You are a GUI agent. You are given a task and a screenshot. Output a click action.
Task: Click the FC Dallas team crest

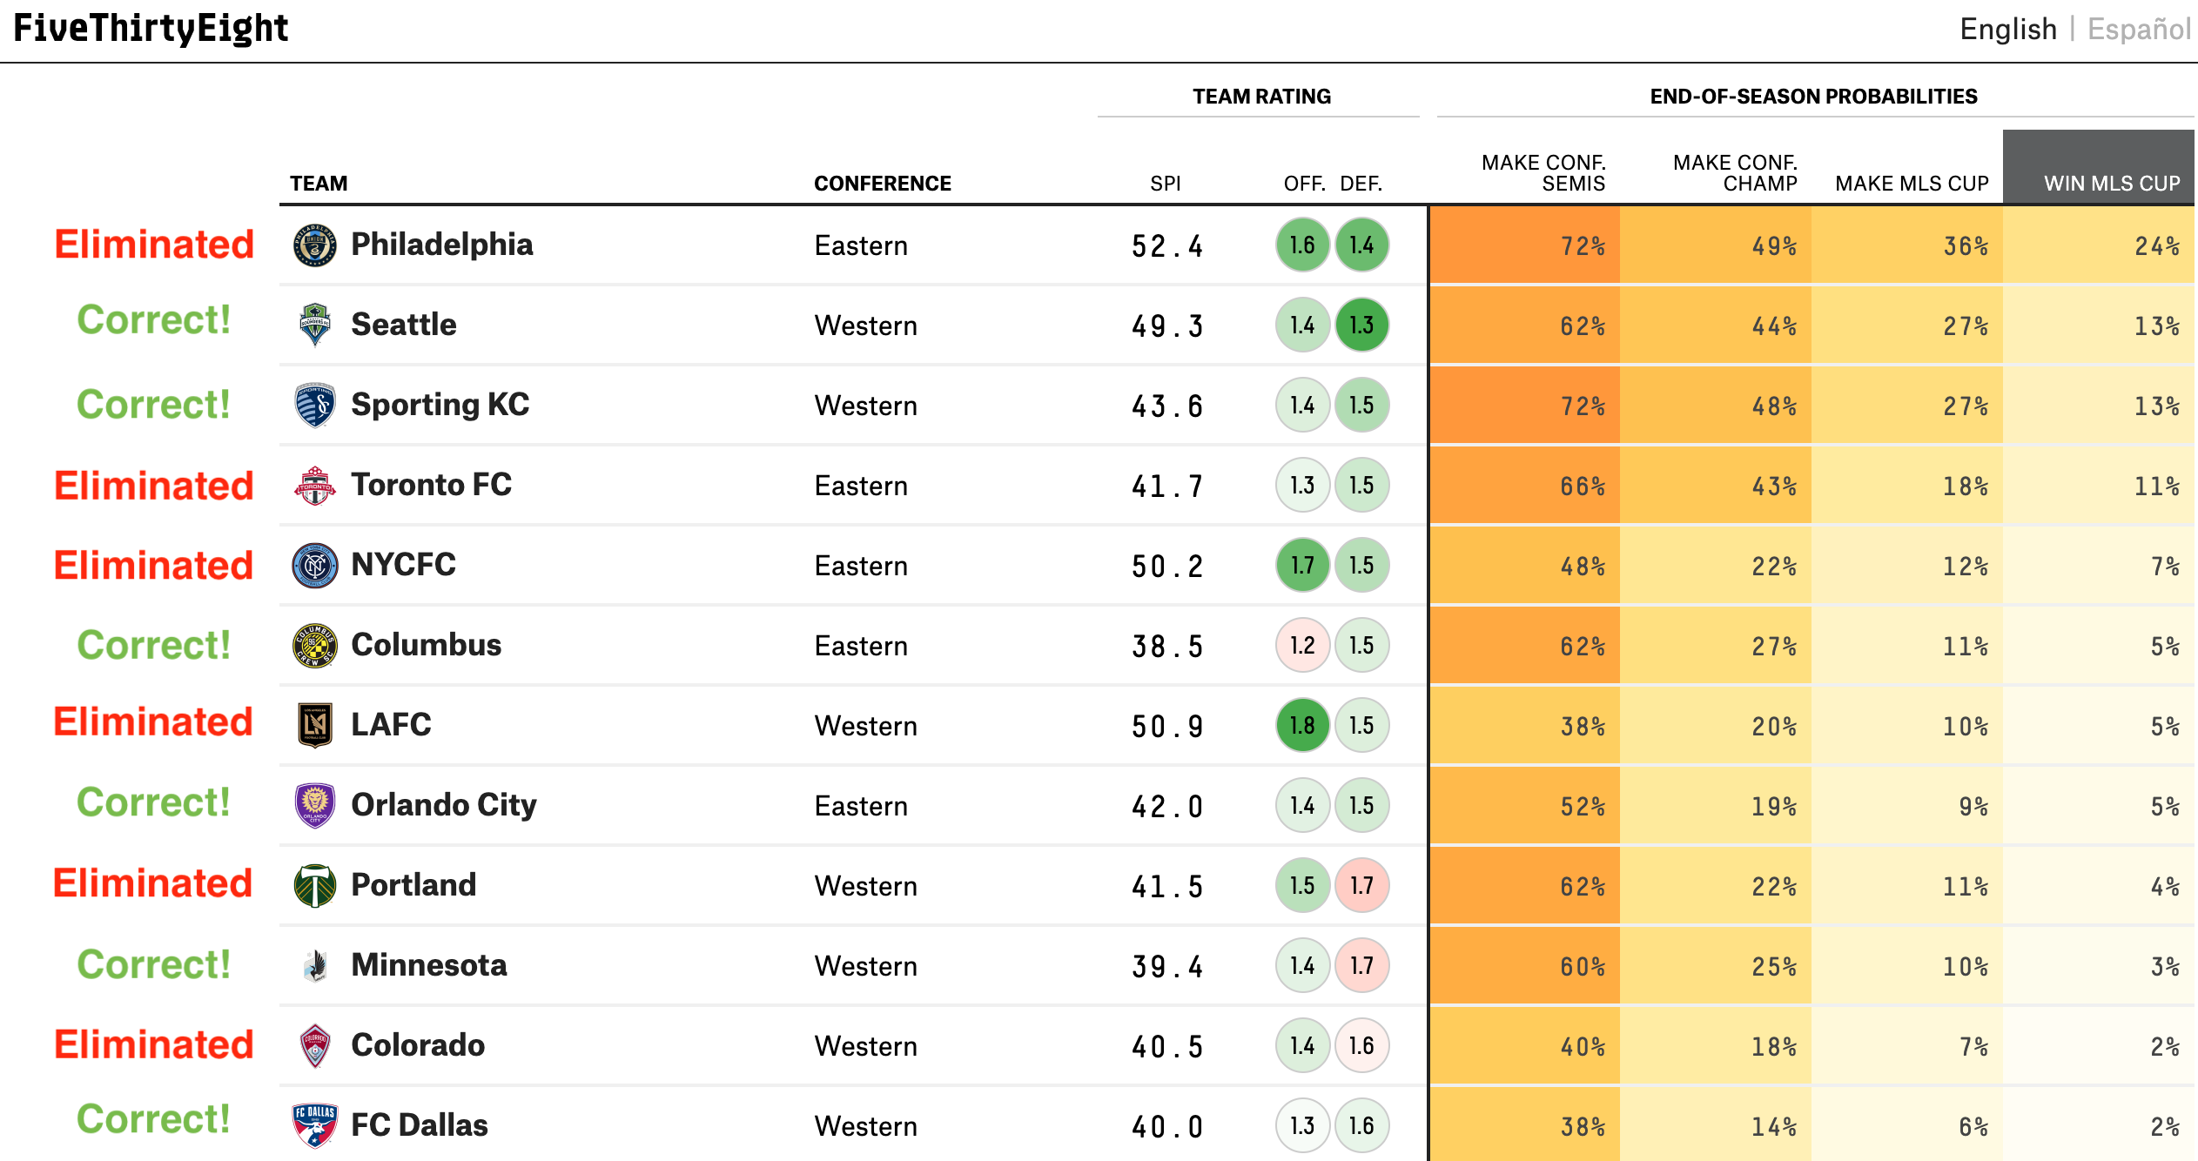click(314, 1126)
